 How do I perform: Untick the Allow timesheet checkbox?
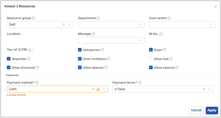tap(8, 68)
